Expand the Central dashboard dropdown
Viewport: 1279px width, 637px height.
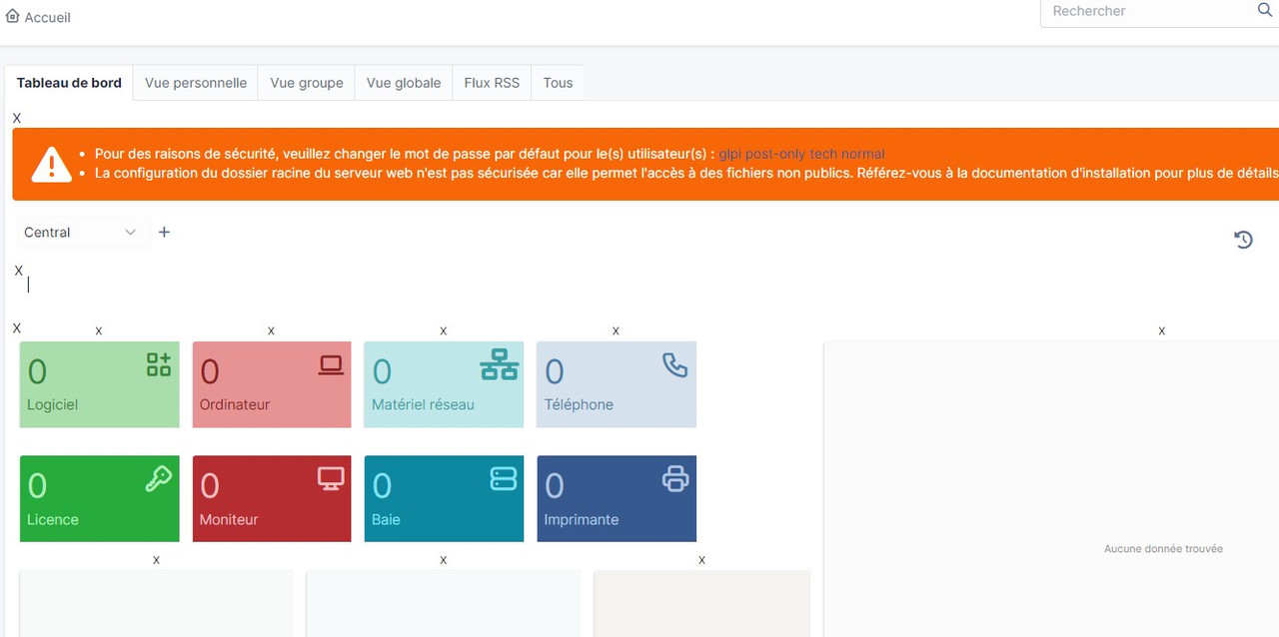click(83, 233)
